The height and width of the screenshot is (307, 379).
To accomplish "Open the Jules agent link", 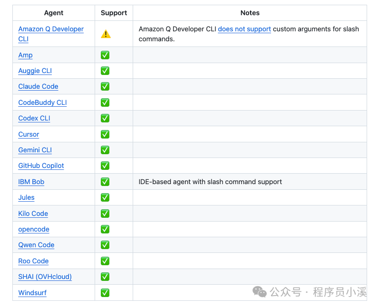I will click(26, 197).
